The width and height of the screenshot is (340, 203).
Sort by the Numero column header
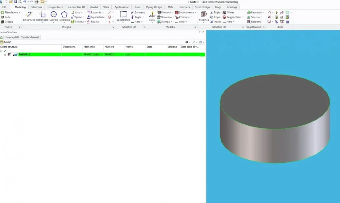pos(114,47)
